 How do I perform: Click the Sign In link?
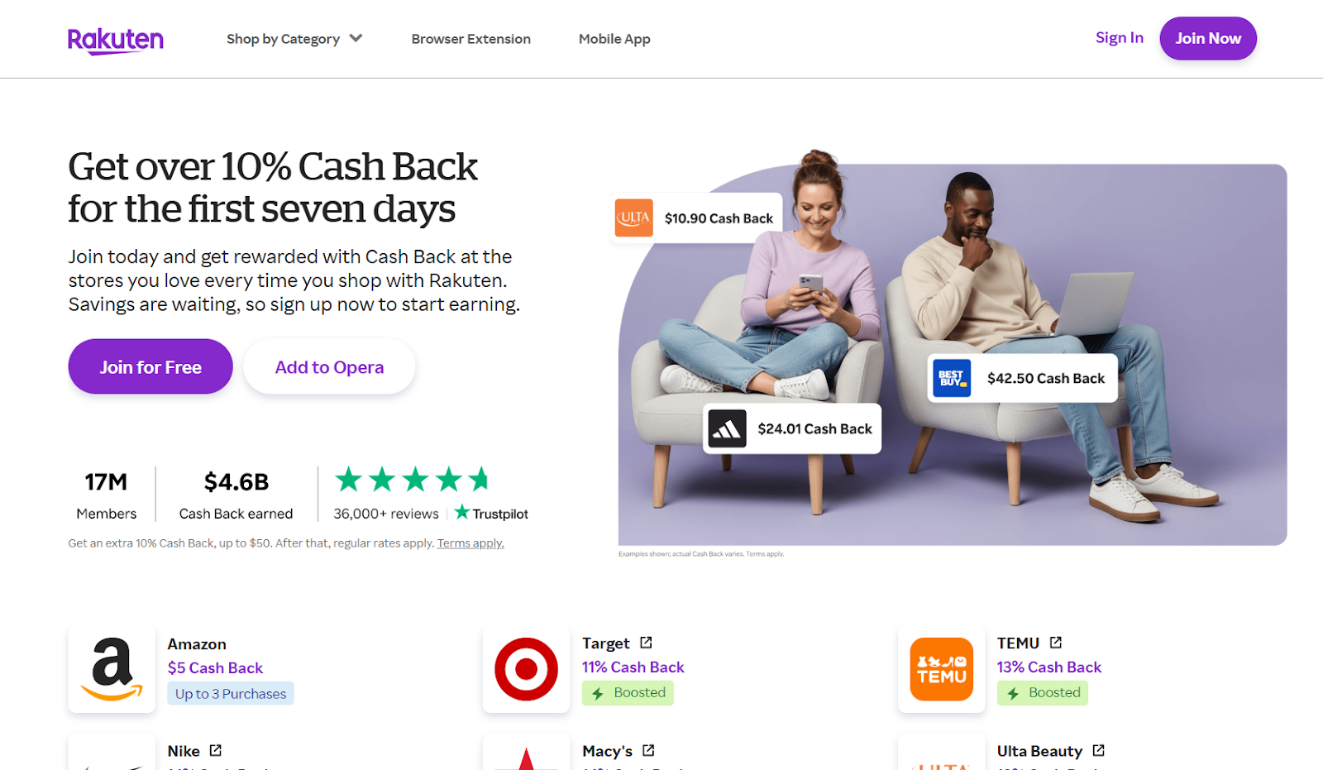1120,38
